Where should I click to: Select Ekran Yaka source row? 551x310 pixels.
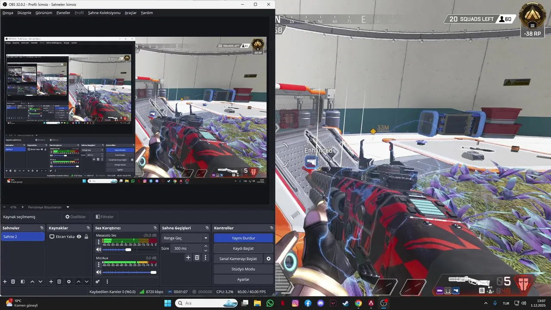[x=68, y=236]
